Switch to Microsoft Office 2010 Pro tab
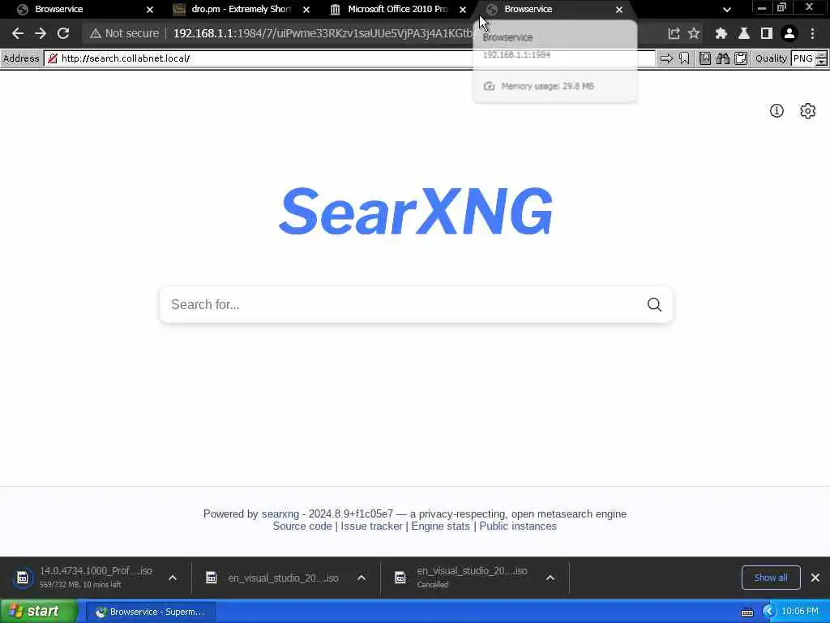 pyautogui.click(x=397, y=10)
